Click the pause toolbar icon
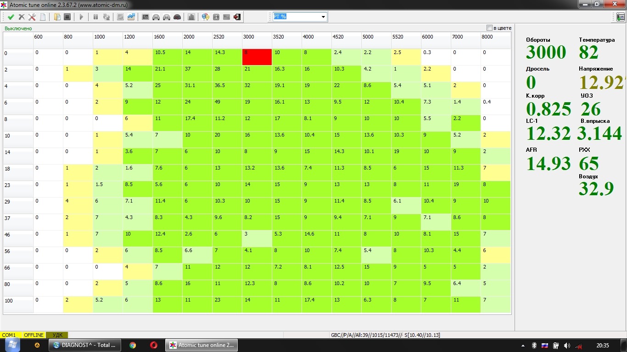Screen dimensions: 627x352 (x=96, y=17)
